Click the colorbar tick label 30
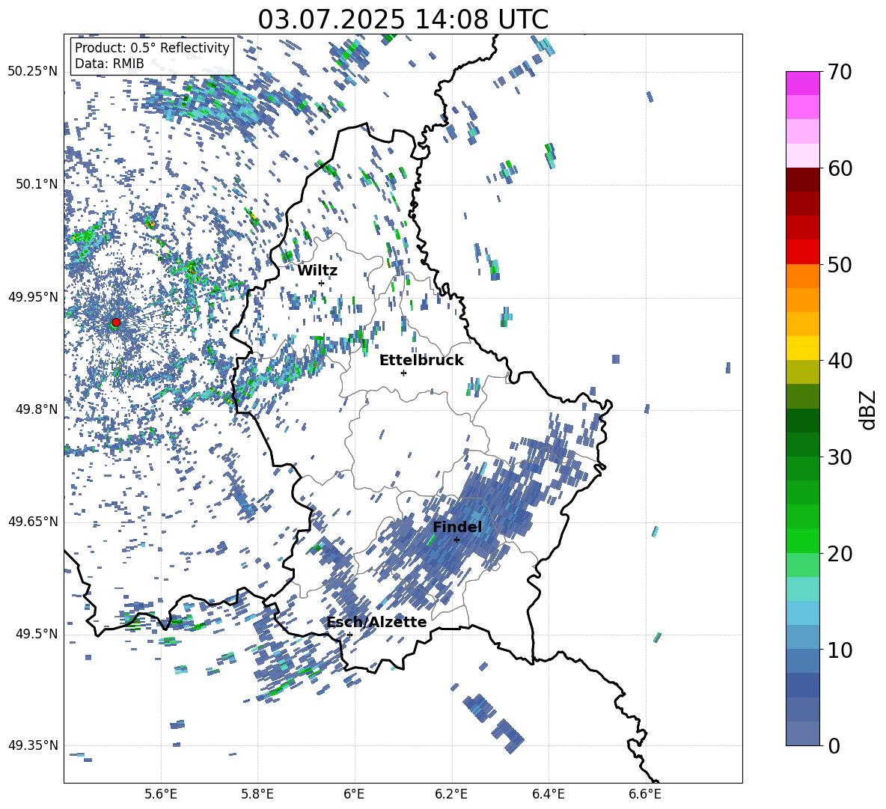The image size is (886, 809). [840, 457]
